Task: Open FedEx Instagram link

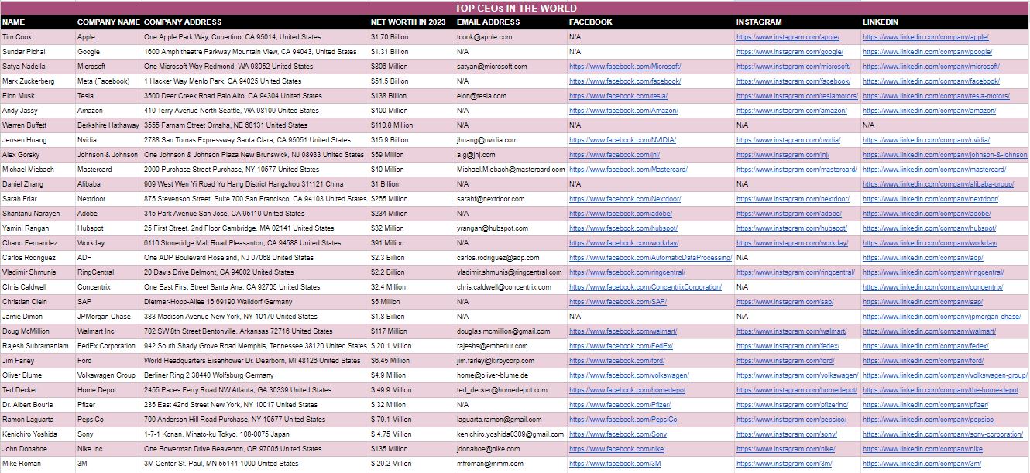Action: (788, 346)
